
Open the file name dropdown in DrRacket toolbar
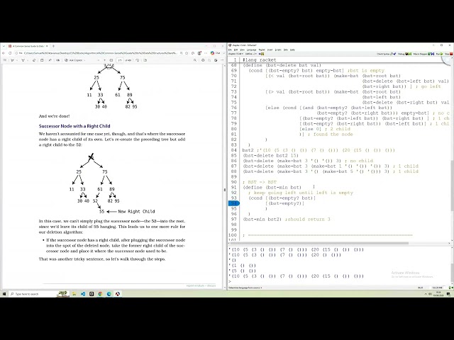tap(236, 54)
